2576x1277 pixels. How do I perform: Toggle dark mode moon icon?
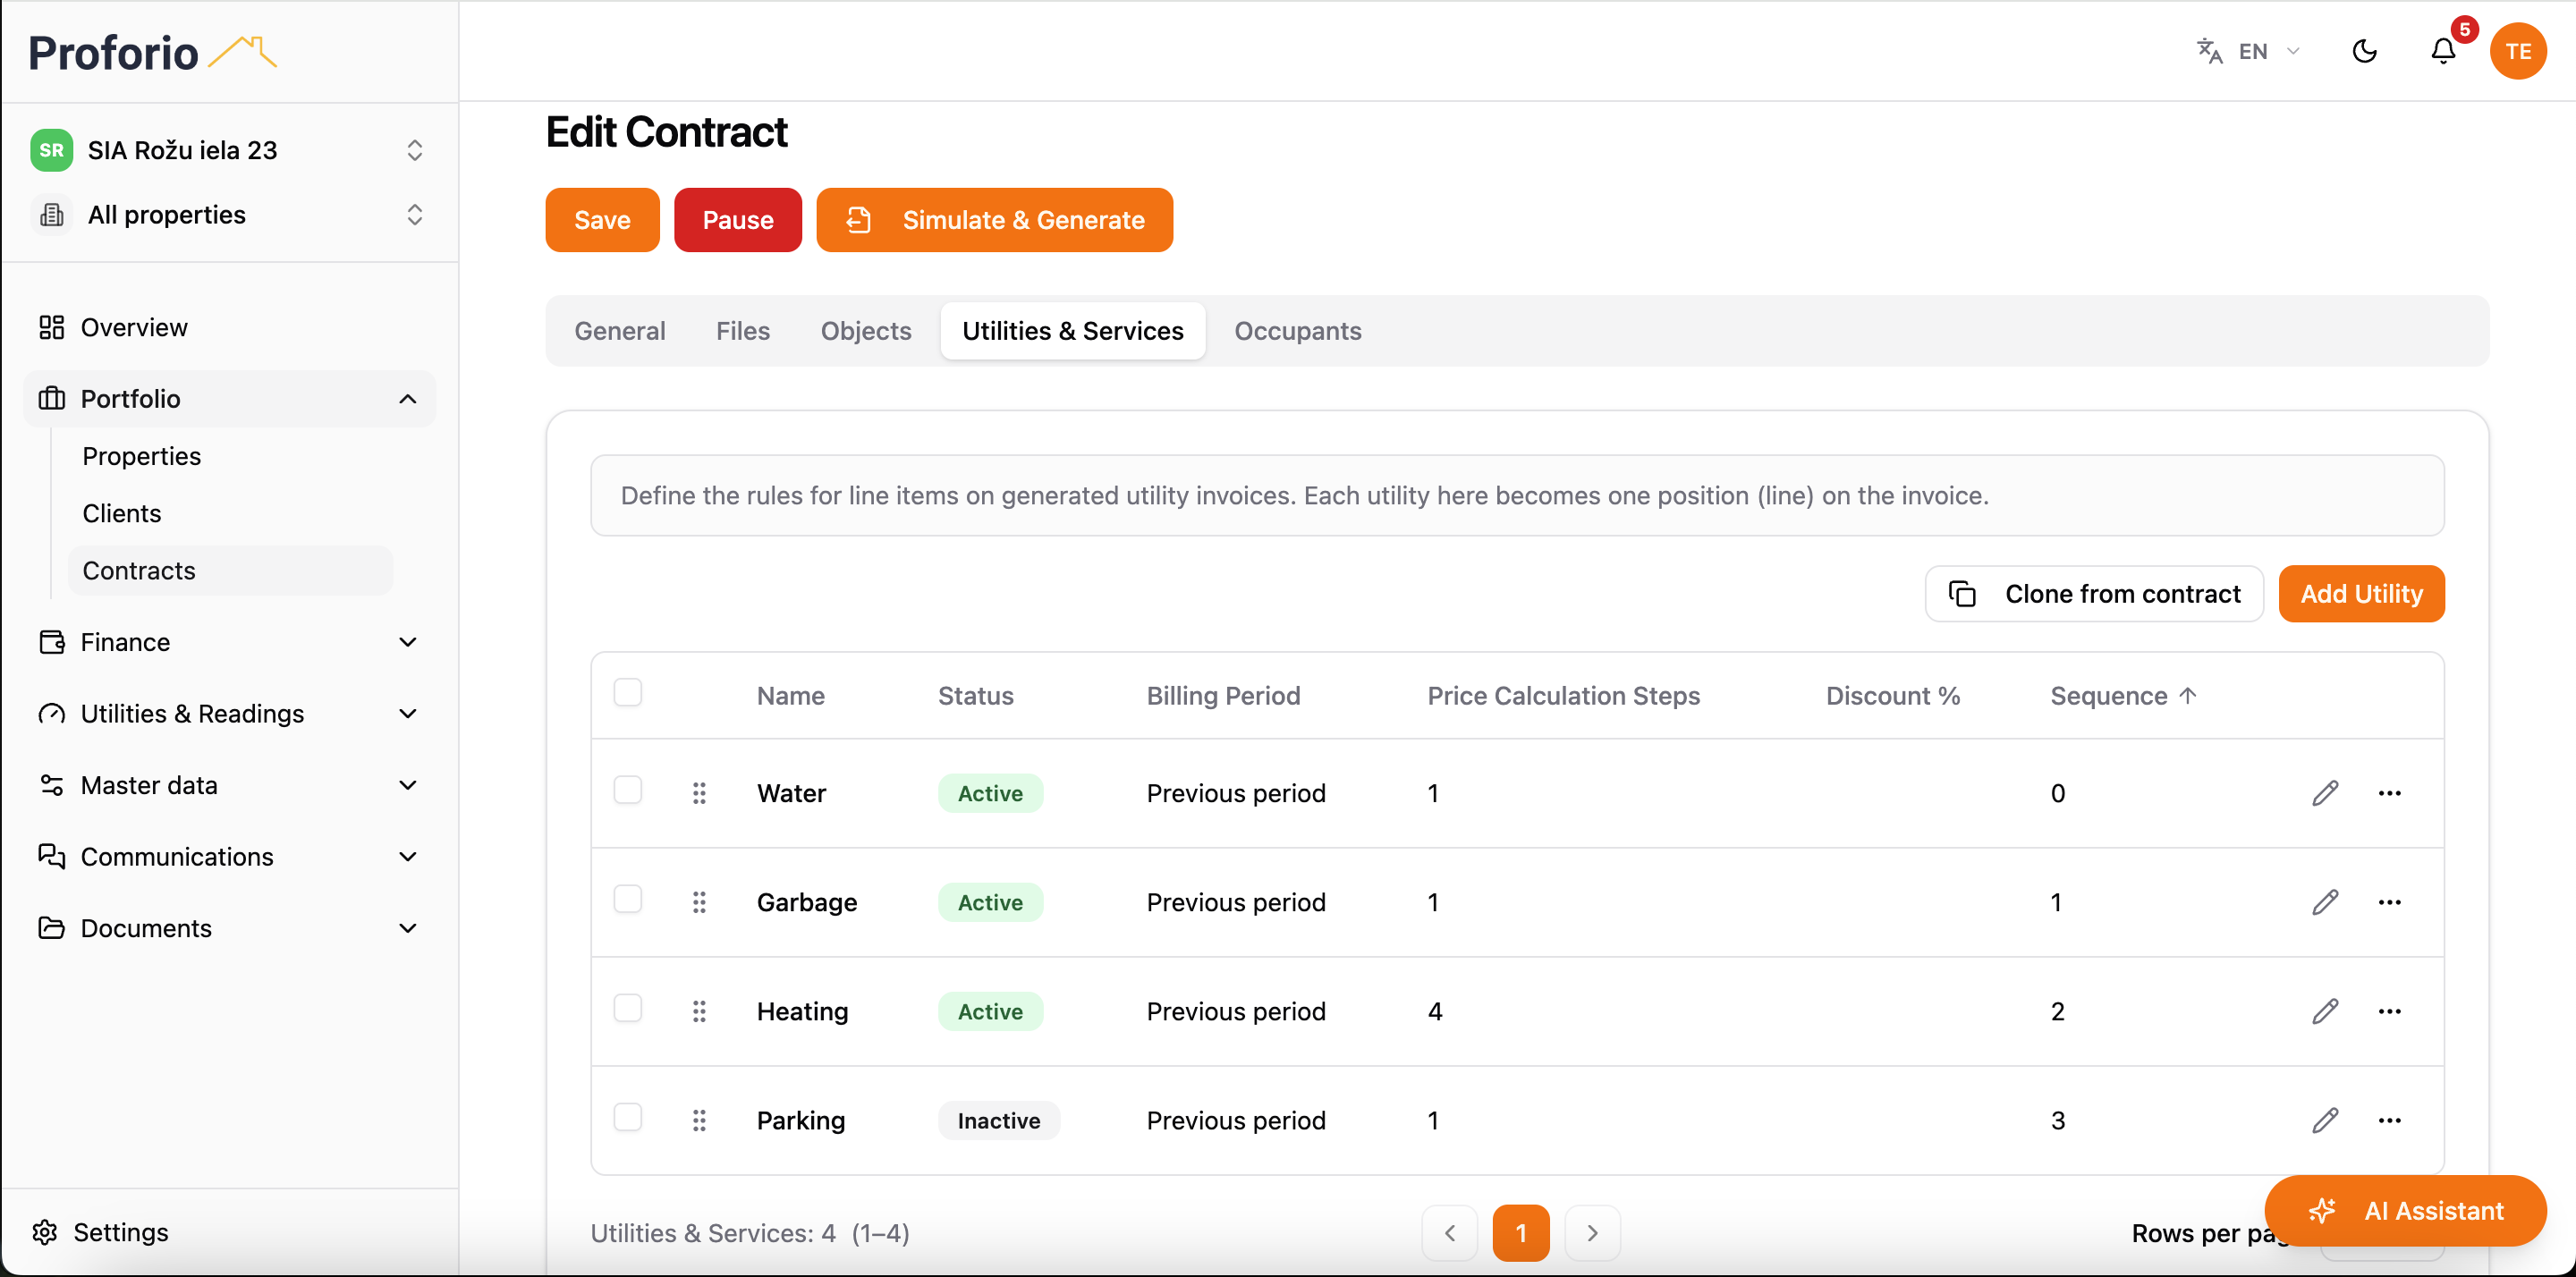point(2364,51)
